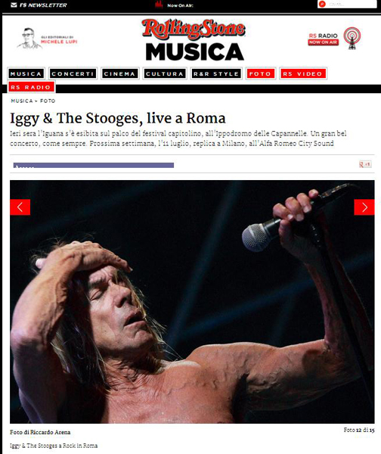
Task: Select the CULTURA menu item
Action: [165, 74]
